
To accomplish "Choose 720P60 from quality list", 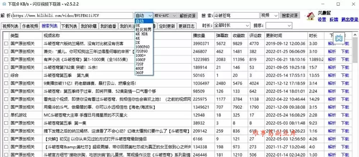I will coord(144,51).
